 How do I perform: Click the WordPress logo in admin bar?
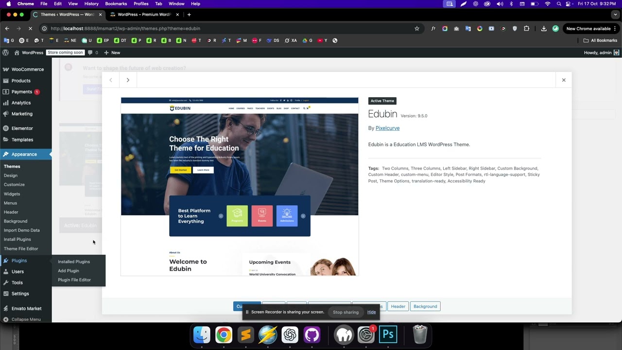[6, 52]
